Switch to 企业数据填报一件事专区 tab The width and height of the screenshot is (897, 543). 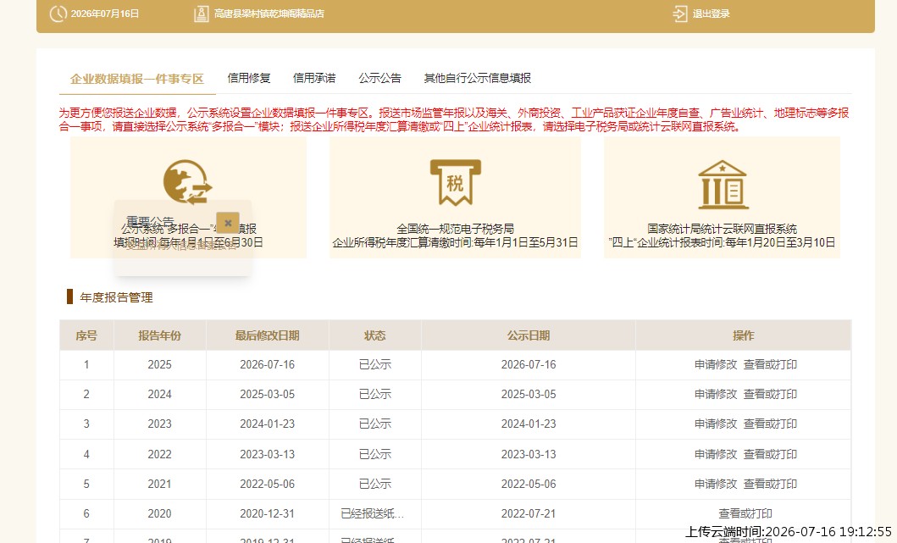tap(137, 79)
